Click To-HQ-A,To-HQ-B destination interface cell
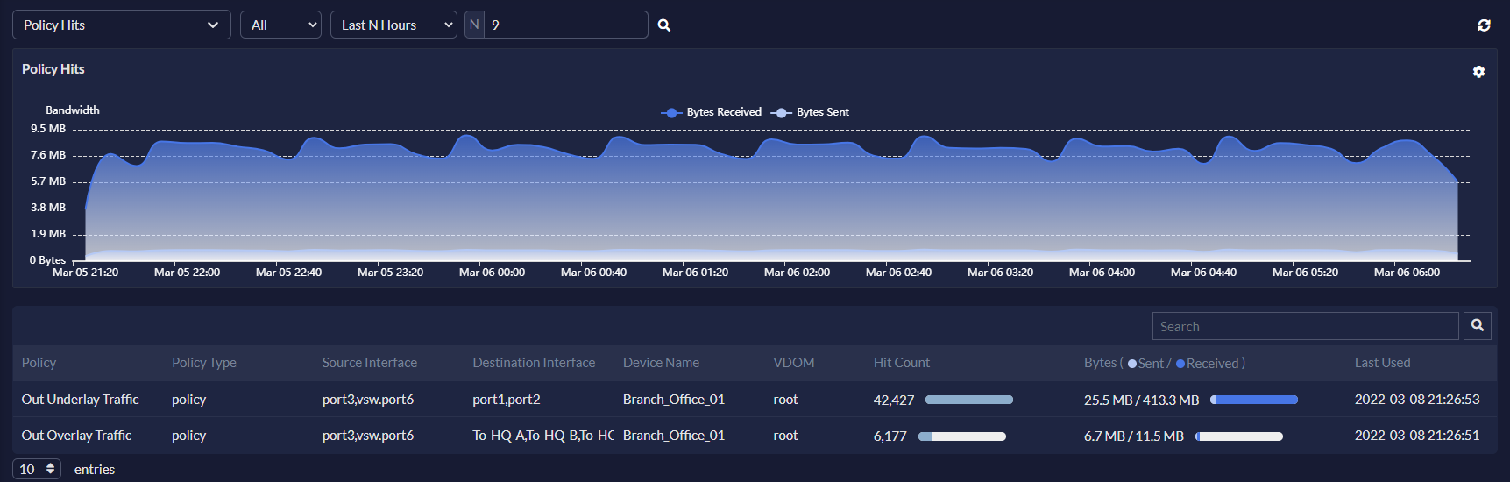 click(x=543, y=435)
